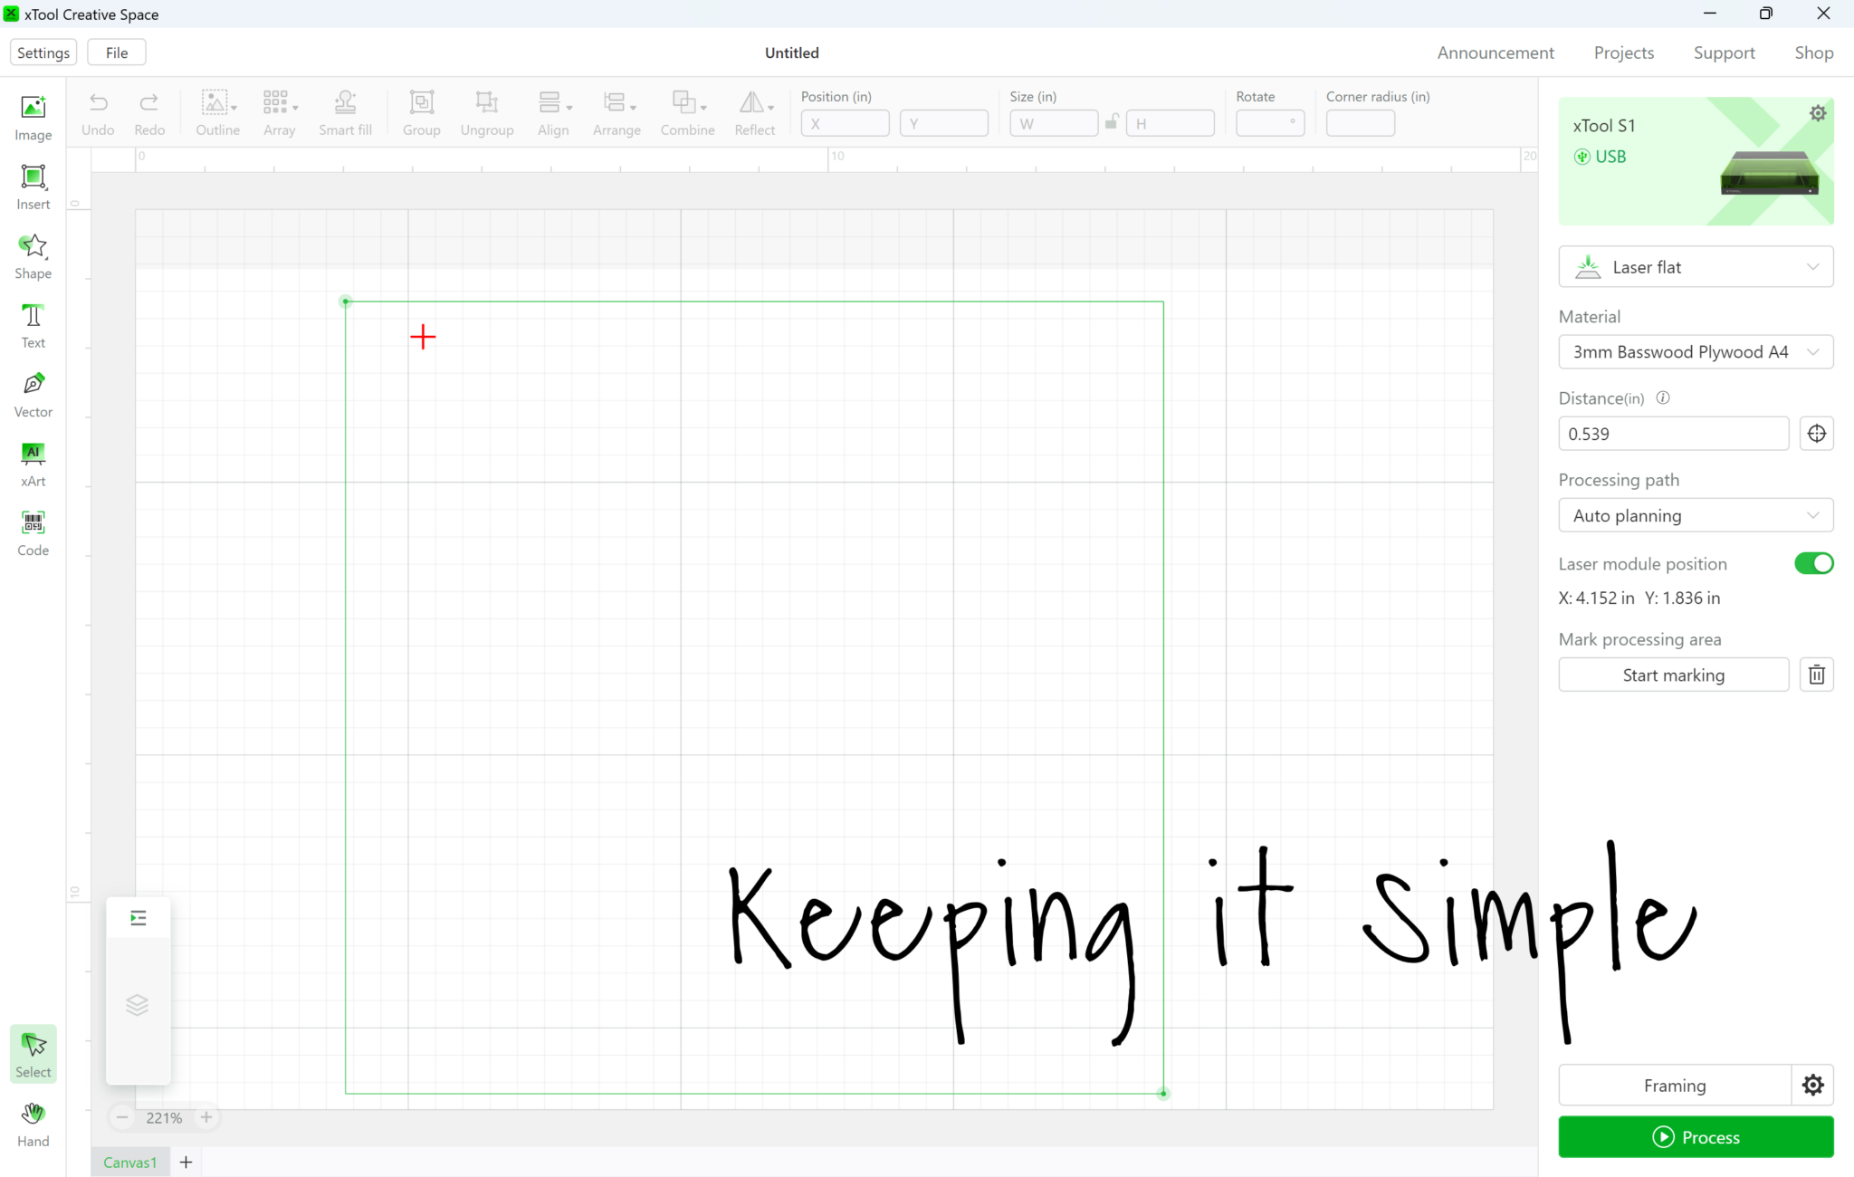Open the File menu

click(117, 53)
